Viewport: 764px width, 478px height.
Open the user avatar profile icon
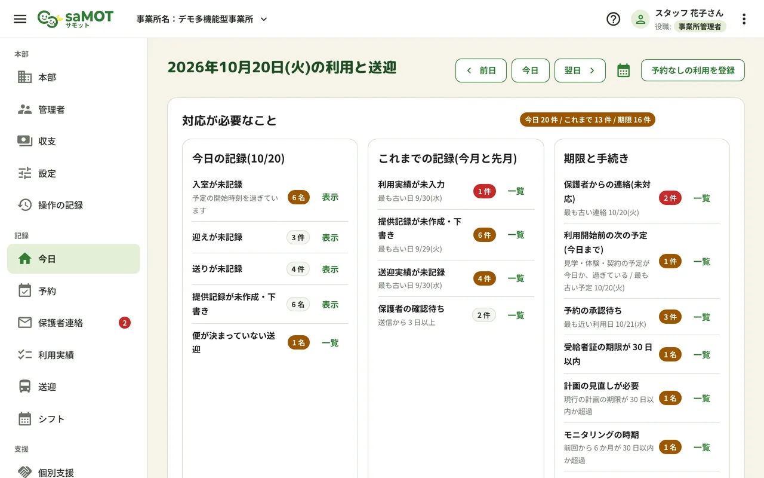[640, 19]
